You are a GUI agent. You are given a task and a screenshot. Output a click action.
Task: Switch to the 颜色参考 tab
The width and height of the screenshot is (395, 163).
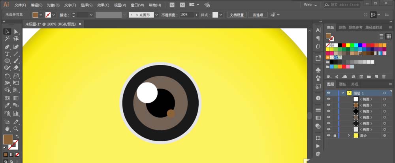click(356, 27)
